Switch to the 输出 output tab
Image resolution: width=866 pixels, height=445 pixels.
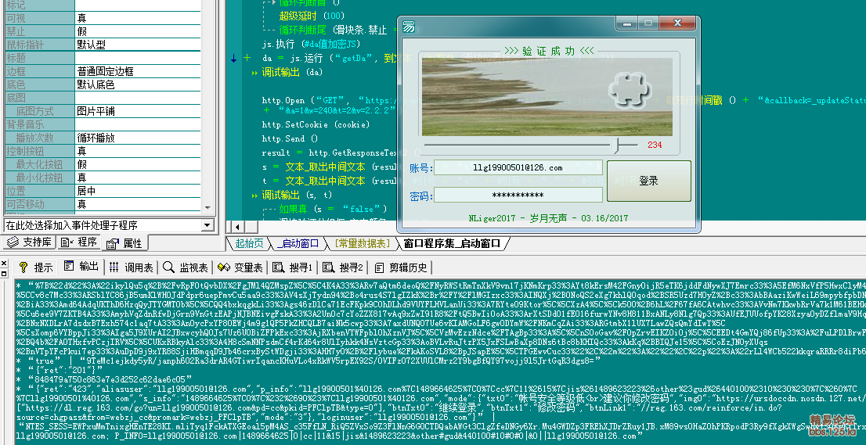click(82, 267)
